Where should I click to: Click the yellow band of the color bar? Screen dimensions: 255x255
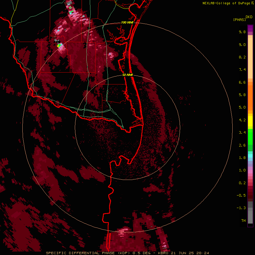pos(250,121)
